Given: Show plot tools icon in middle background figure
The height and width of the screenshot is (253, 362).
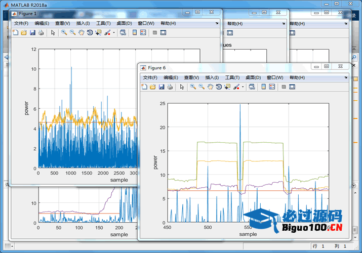Looking at the screenshot, I should 230,33.
